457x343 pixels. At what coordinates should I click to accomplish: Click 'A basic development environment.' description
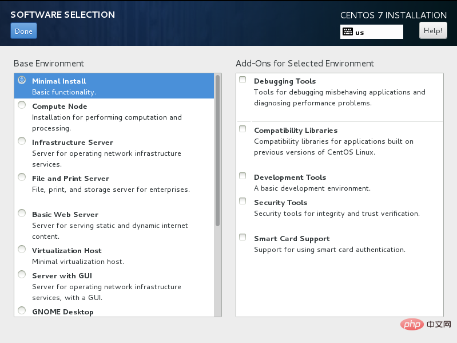tap(312, 188)
